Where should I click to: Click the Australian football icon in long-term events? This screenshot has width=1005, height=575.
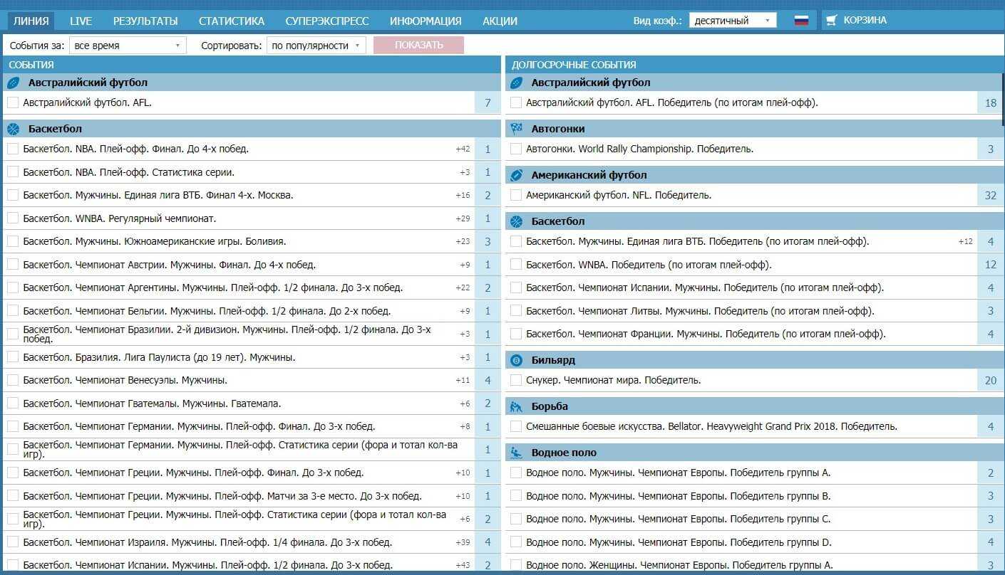point(517,83)
